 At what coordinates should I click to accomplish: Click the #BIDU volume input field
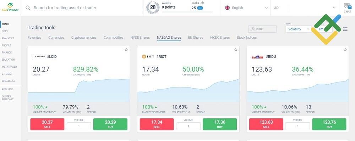(x=297, y=126)
